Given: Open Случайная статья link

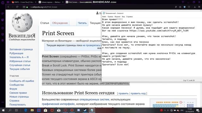Looking at the screenshot, I should [20, 65].
